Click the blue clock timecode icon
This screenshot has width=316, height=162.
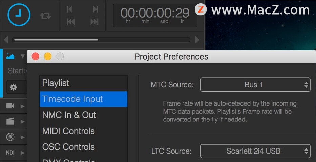[19, 15]
